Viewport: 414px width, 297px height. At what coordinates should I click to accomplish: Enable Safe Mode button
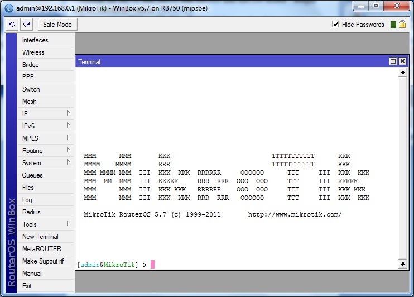pos(57,25)
